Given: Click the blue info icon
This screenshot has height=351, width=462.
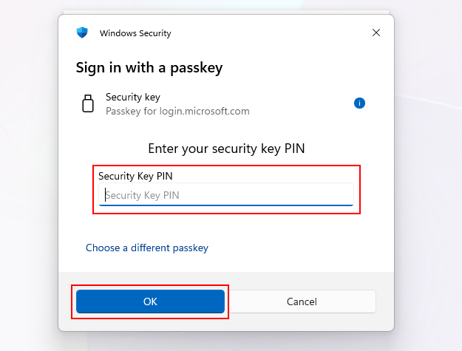Looking at the screenshot, I should click(359, 103).
